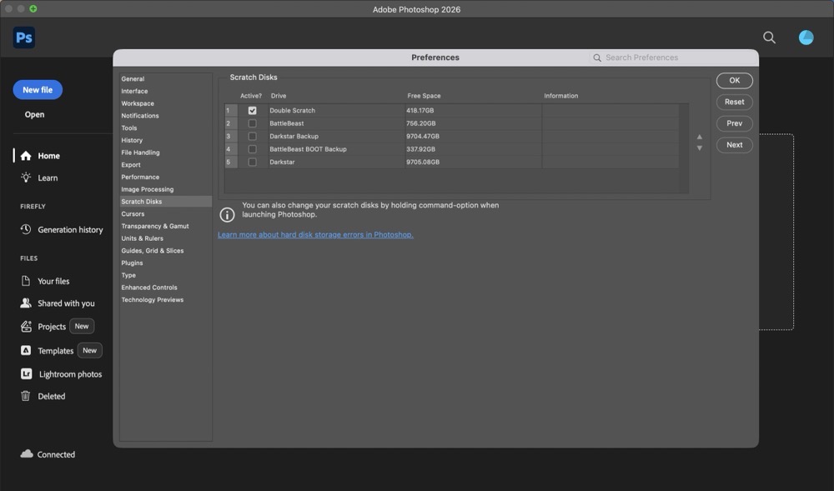
Task: Go to next category with Next
Action: (x=735, y=144)
